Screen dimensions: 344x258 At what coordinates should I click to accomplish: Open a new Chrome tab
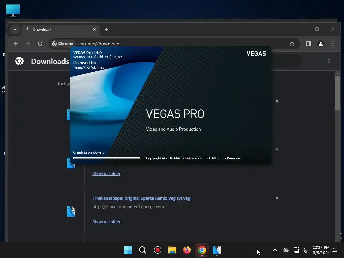[106, 29]
